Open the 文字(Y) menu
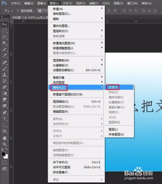Screen dimensions: 162x184 [67, 3]
